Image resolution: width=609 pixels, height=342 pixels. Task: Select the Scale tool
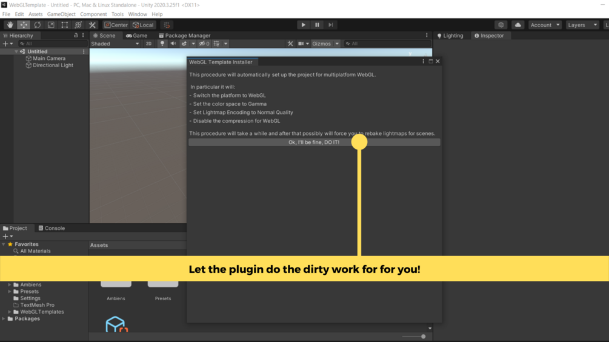point(51,25)
